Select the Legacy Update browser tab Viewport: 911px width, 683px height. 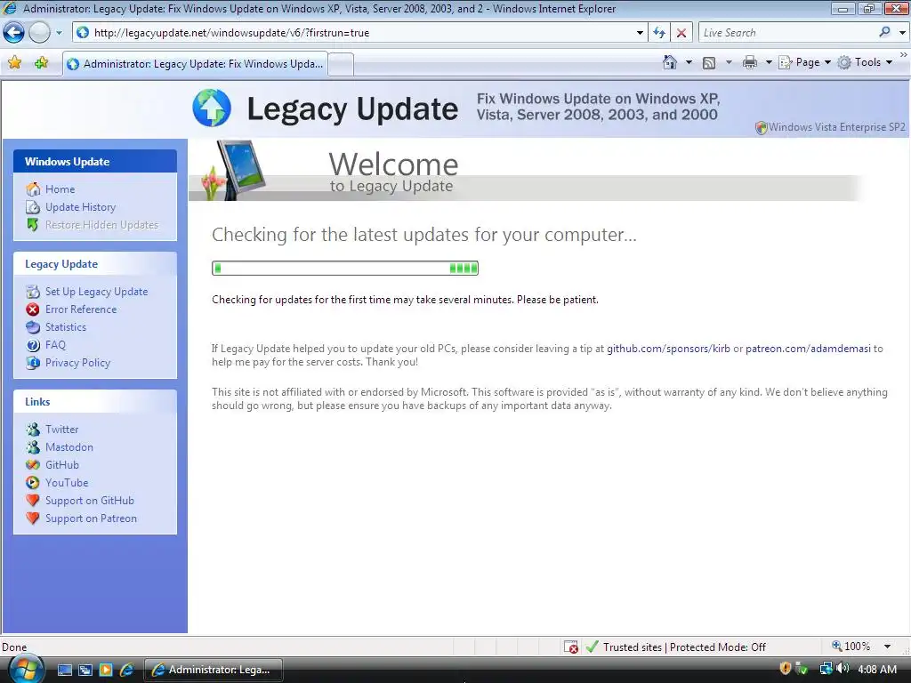tap(195, 64)
